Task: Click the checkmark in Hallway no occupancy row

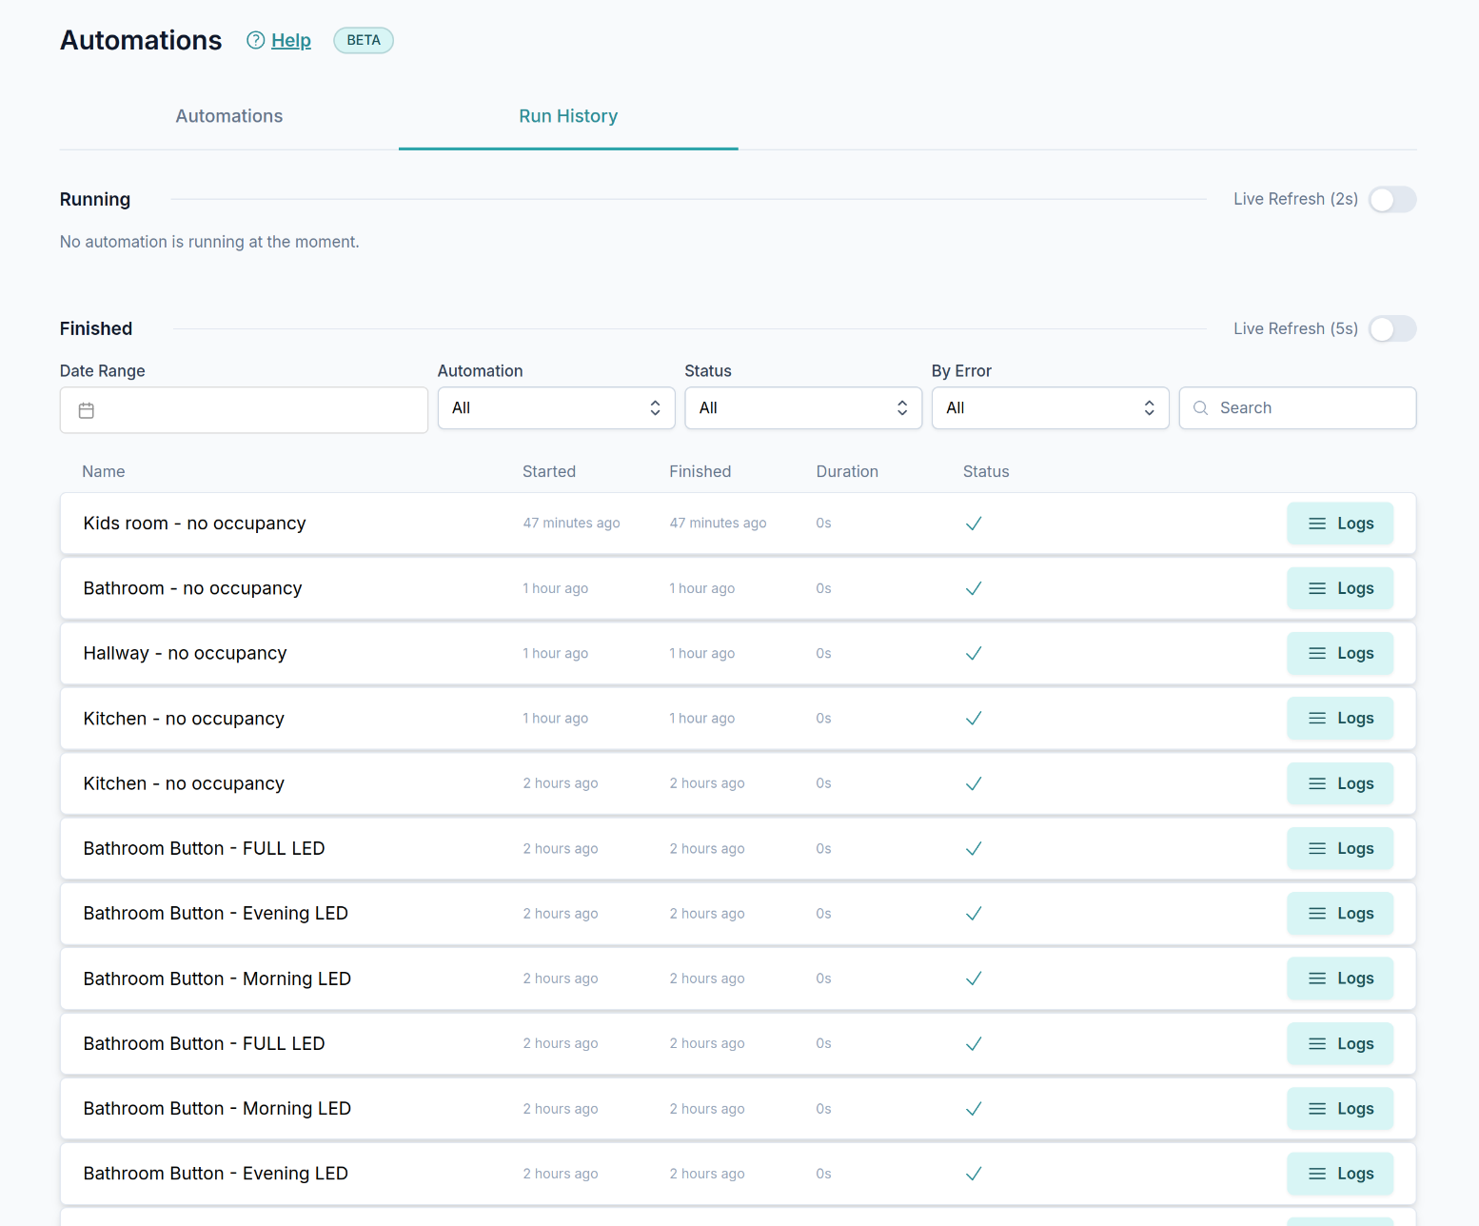Action: (x=973, y=654)
